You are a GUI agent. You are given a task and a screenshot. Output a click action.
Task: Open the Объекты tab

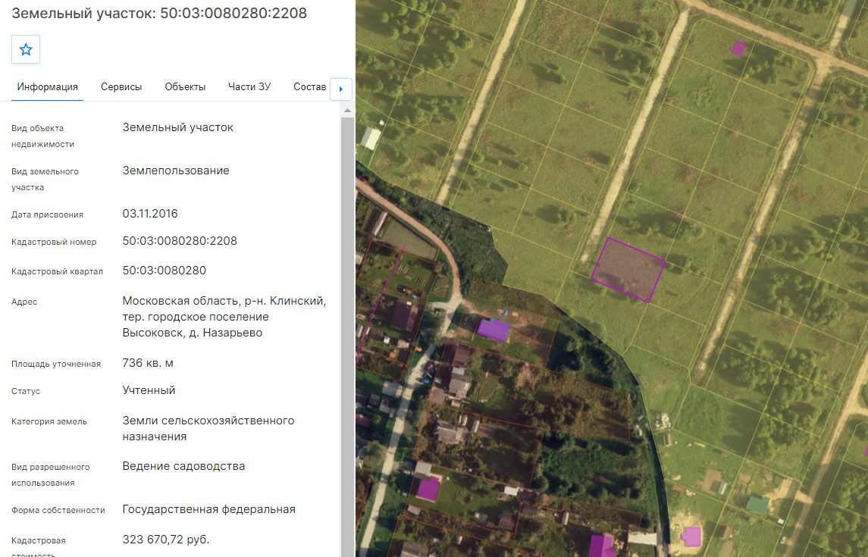185,87
